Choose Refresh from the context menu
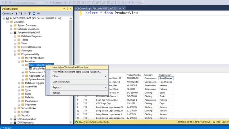 (77, 93)
